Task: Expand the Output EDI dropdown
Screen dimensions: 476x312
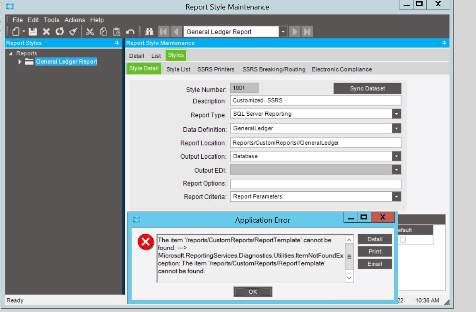Action: 396,170
